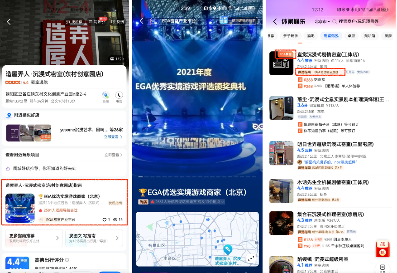Select the 密室逃脱 category tab

[330, 35]
